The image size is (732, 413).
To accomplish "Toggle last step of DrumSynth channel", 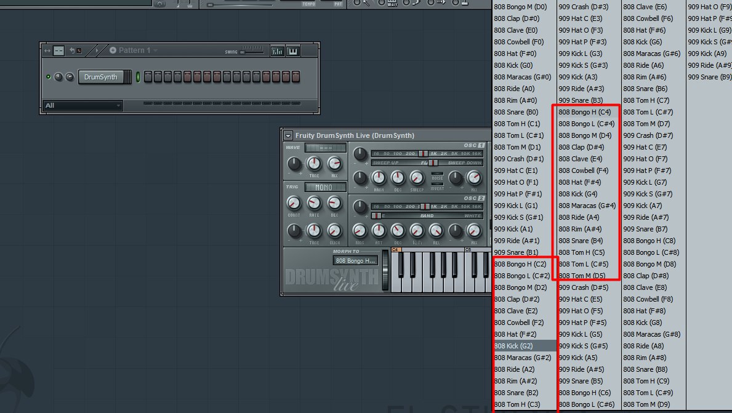I will (x=296, y=77).
